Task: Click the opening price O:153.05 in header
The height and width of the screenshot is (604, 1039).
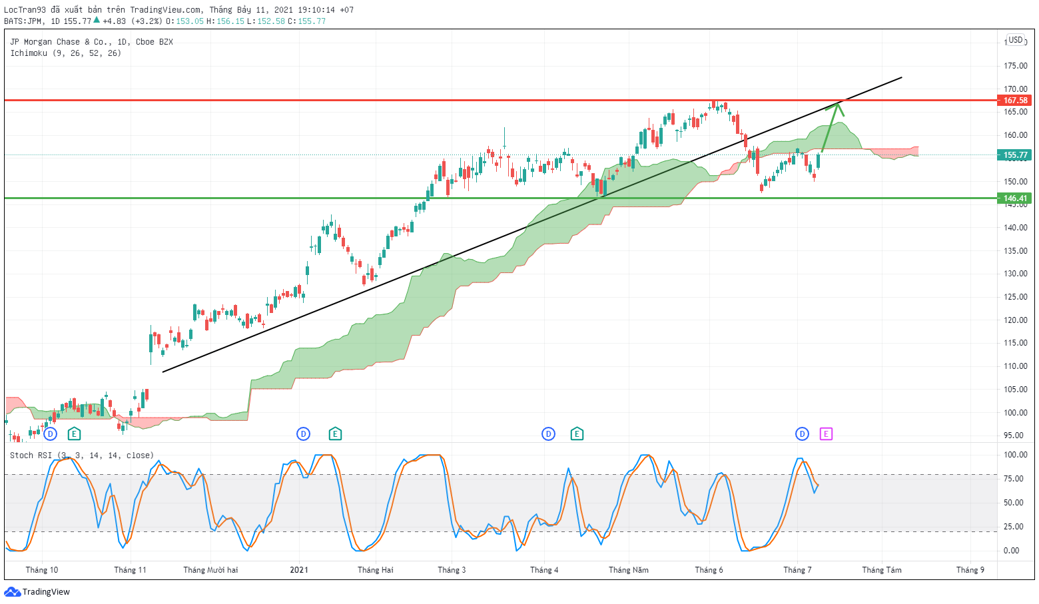Action: tap(184, 21)
